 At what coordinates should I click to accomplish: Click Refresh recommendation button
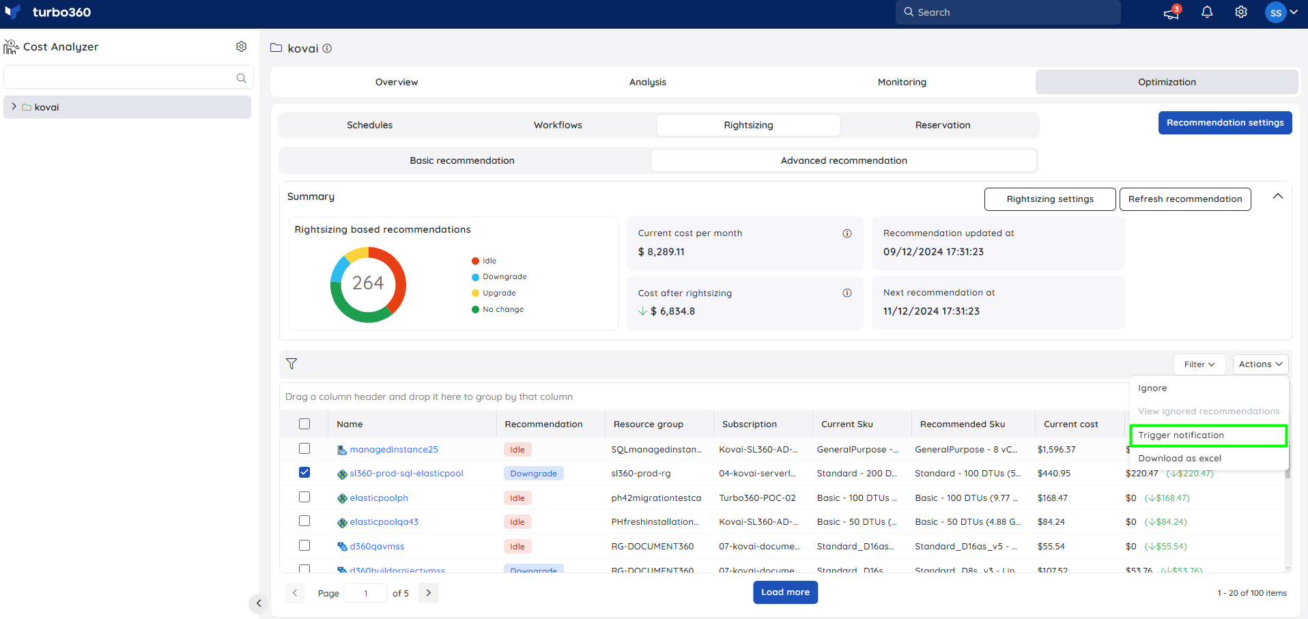(x=1185, y=199)
